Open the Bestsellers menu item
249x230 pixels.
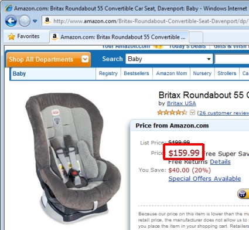(x=137, y=73)
